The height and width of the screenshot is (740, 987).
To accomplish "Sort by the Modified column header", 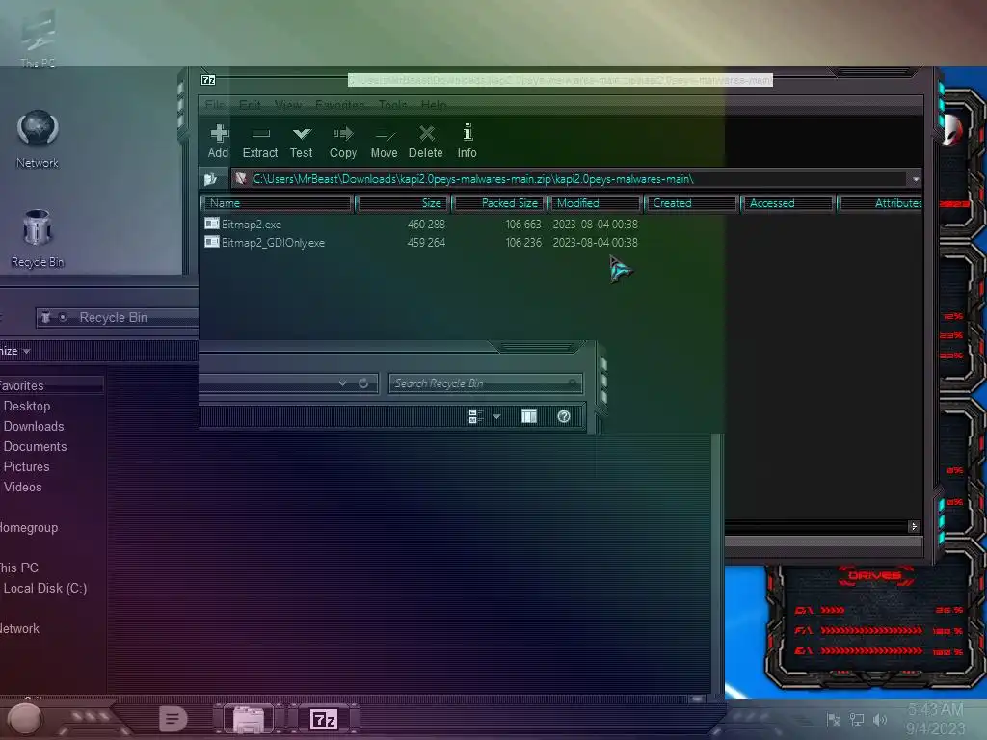I will (x=596, y=203).
